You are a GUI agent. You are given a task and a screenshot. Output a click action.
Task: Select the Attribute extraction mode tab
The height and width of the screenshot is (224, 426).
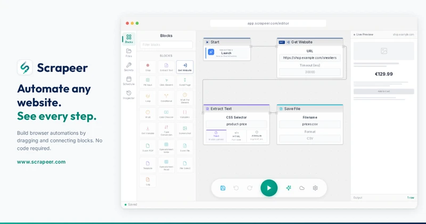point(257,136)
